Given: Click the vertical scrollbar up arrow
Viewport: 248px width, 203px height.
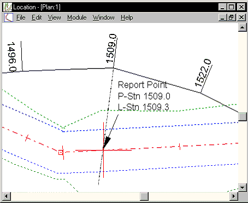Looking at the screenshot, I should click(242, 27).
